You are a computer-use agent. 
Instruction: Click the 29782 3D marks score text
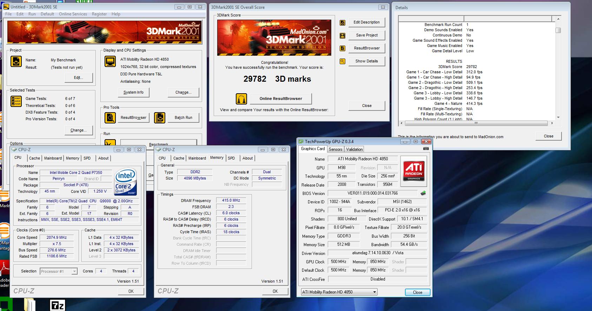[277, 79]
